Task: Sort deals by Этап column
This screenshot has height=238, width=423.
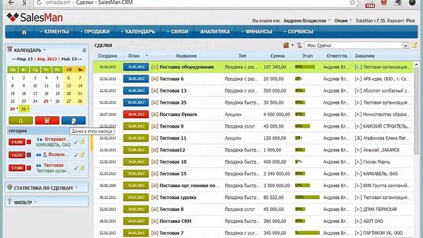Action: point(307,56)
